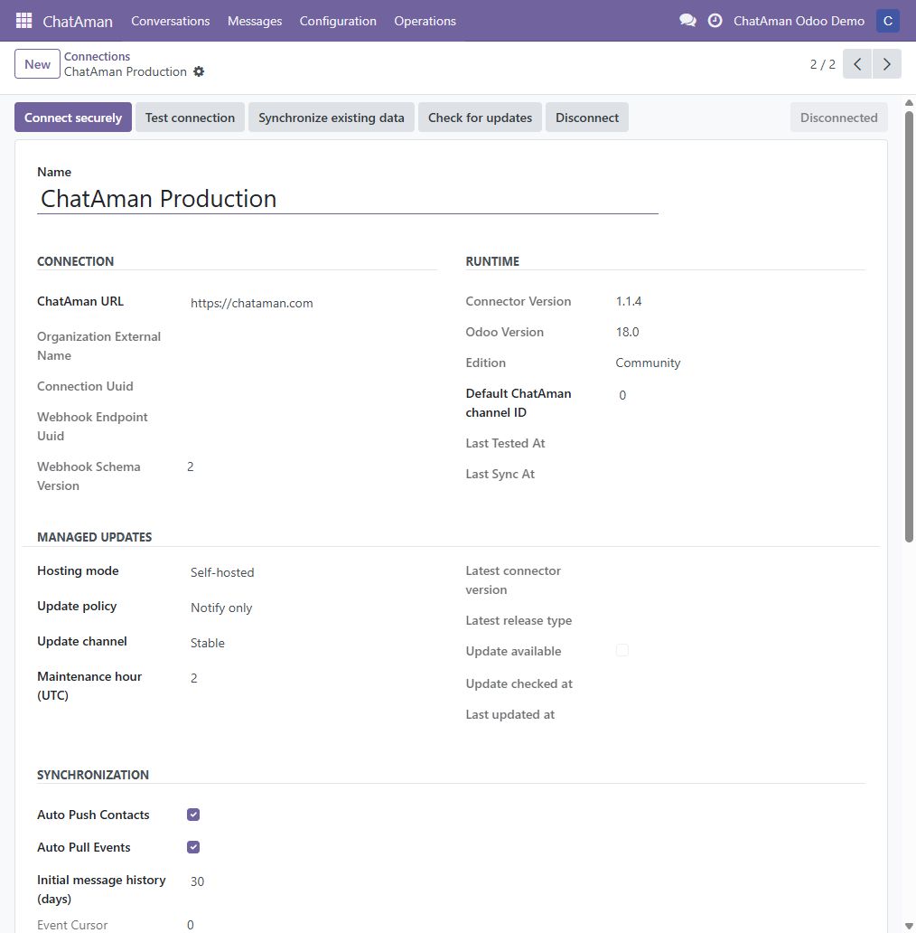Click the Latest connector version label

click(513, 580)
